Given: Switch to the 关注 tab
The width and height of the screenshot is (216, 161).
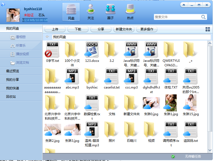Looking at the screenshot, I should coord(91,12).
